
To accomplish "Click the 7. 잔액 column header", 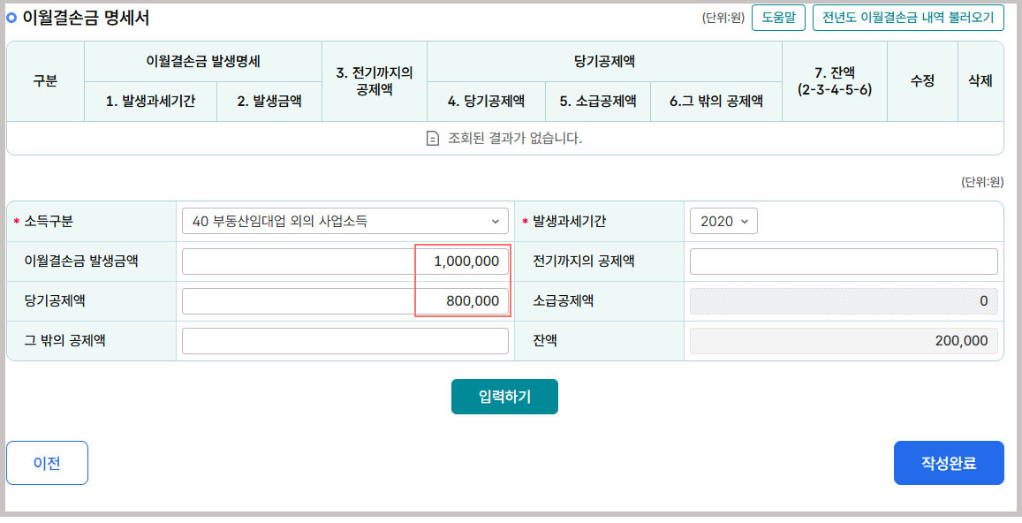I will pos(835,81).
